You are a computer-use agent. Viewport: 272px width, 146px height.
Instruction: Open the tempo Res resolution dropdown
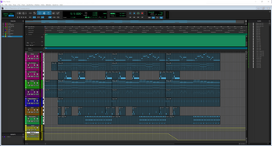(x=33, y=43)
